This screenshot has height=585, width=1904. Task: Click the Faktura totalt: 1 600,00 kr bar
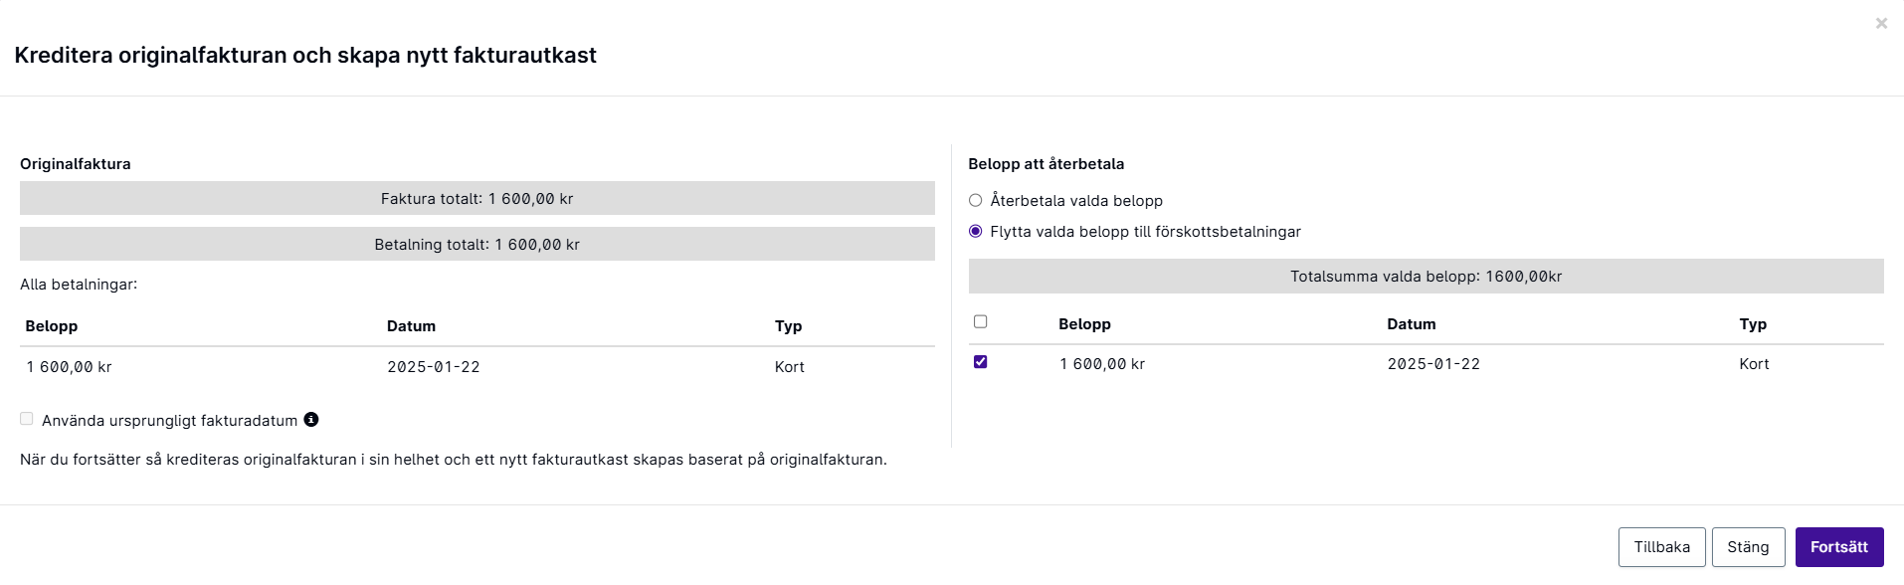477,198
